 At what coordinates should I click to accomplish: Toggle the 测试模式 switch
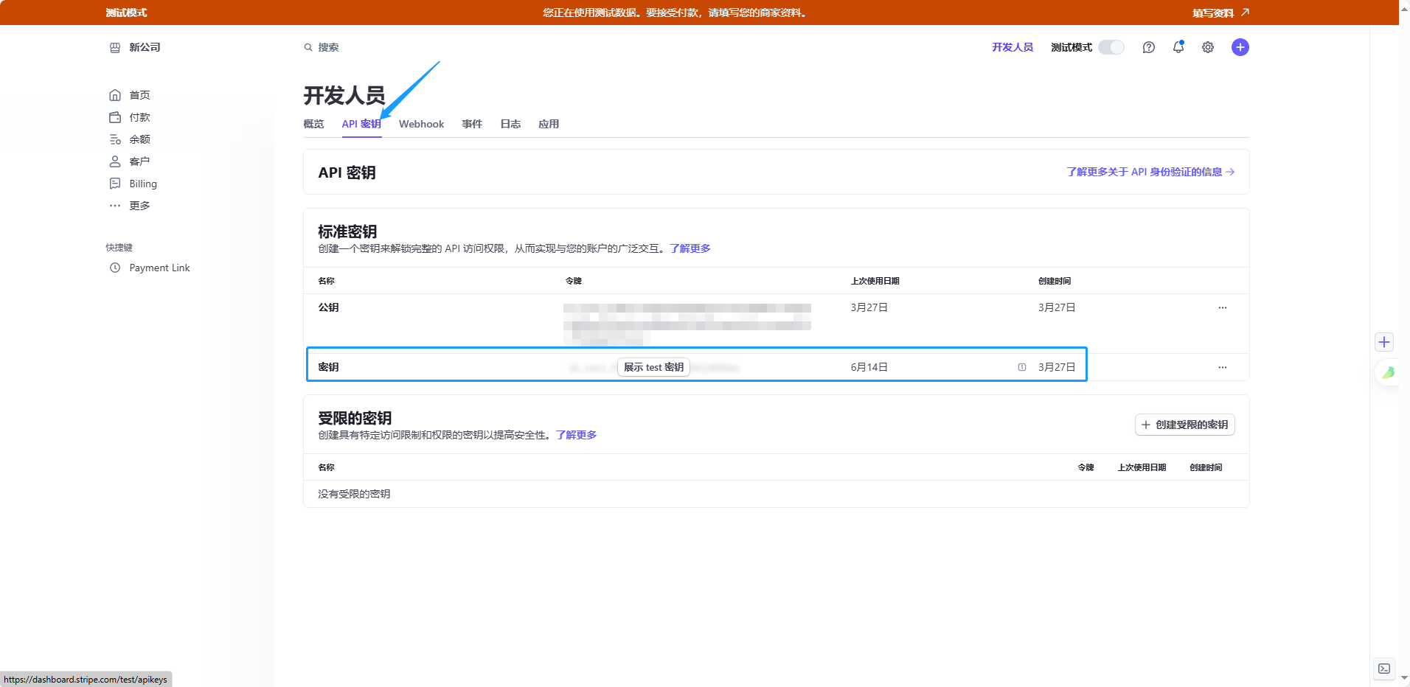point(1111,47)
